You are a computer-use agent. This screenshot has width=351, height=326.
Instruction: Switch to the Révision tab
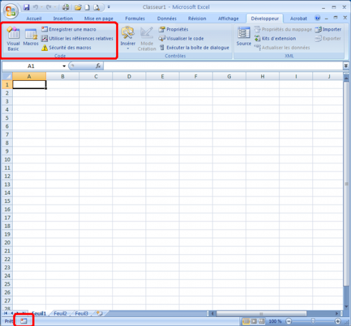tap(197, 18)
